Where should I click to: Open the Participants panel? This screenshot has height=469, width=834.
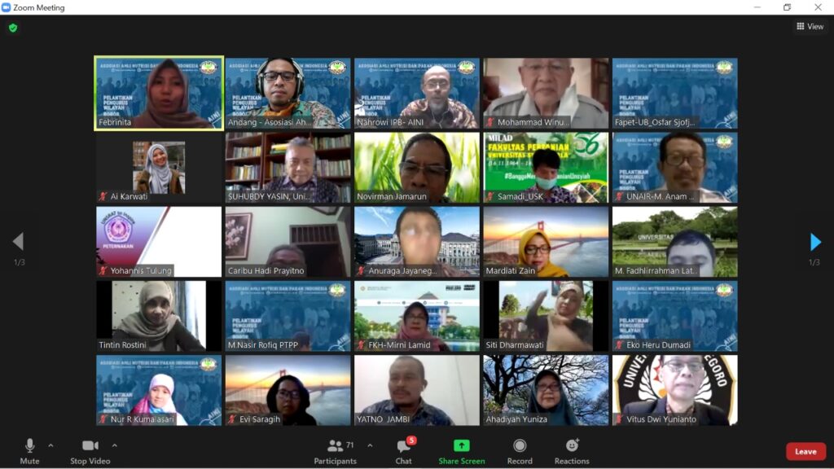[335, 450]
